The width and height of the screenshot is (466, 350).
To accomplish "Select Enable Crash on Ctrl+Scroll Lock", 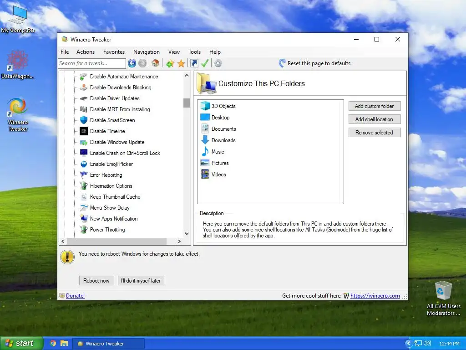I will tap(125, 153).
